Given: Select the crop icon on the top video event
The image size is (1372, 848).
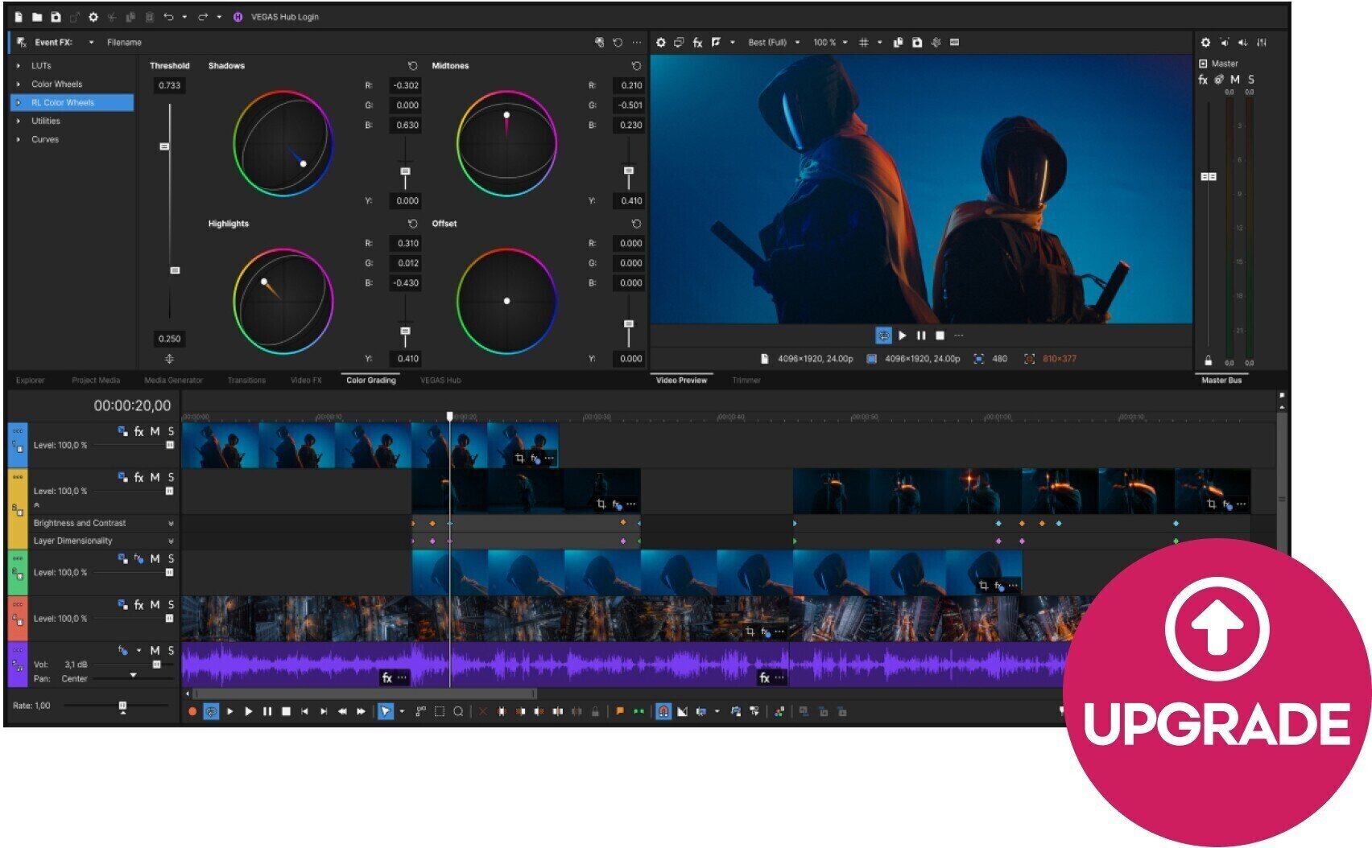Looking at the screenshot, I should 520,459.
